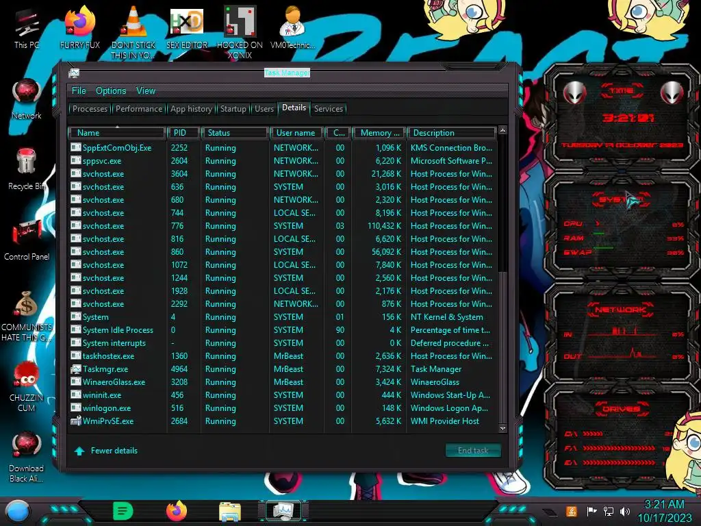This screenshot has height=526, width=701.
Task: Click the orange tray icon
Action: coord(572,511)
